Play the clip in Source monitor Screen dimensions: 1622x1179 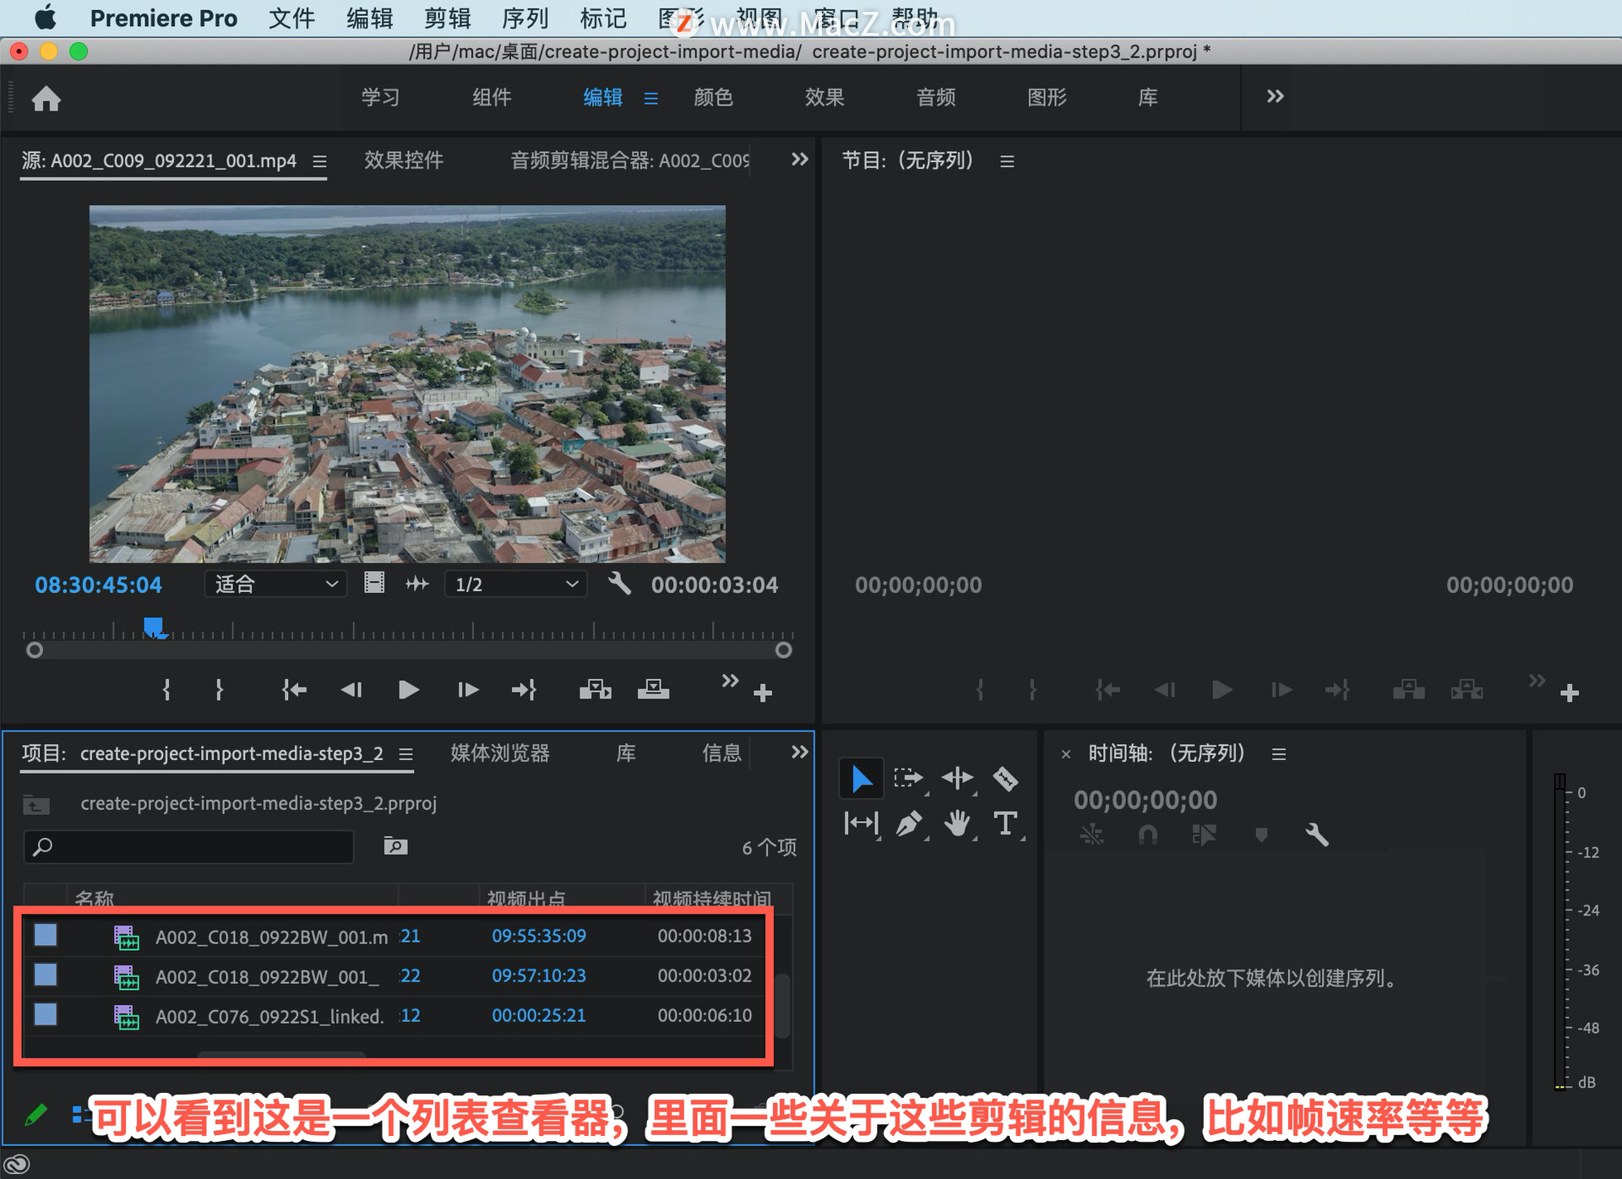pyautogui.click(x=409, y=690)
